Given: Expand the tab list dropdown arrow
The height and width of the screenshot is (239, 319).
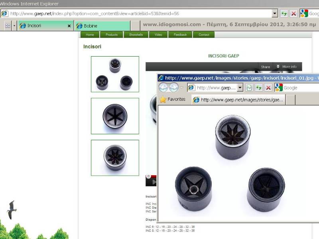Looking at the screenshot, I should pyautogui.click(x=14, y=26).
